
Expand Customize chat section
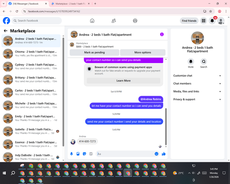(197, 75)
